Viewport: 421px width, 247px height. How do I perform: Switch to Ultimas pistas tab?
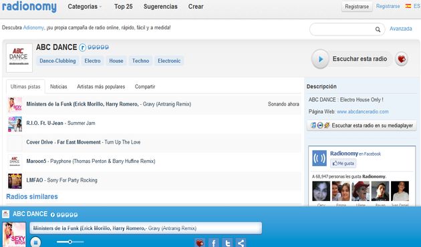tap(25, 87)
